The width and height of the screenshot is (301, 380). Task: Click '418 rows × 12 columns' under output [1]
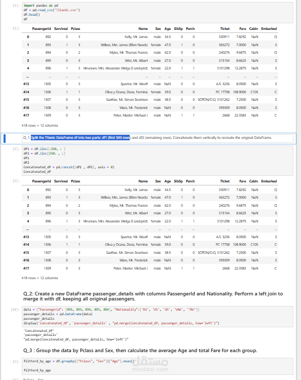[40, 126]
